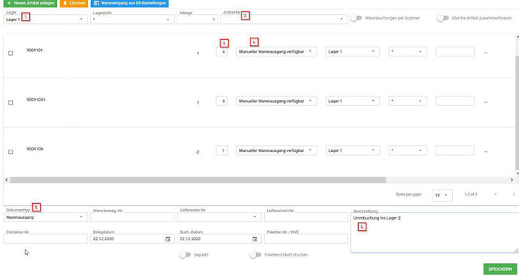Click the 'Neuen Artikel anlegen' button
This screenshot has height=276, width=519.
[30, 3]
